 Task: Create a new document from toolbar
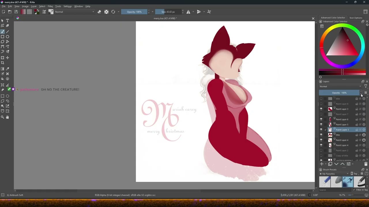3,12
